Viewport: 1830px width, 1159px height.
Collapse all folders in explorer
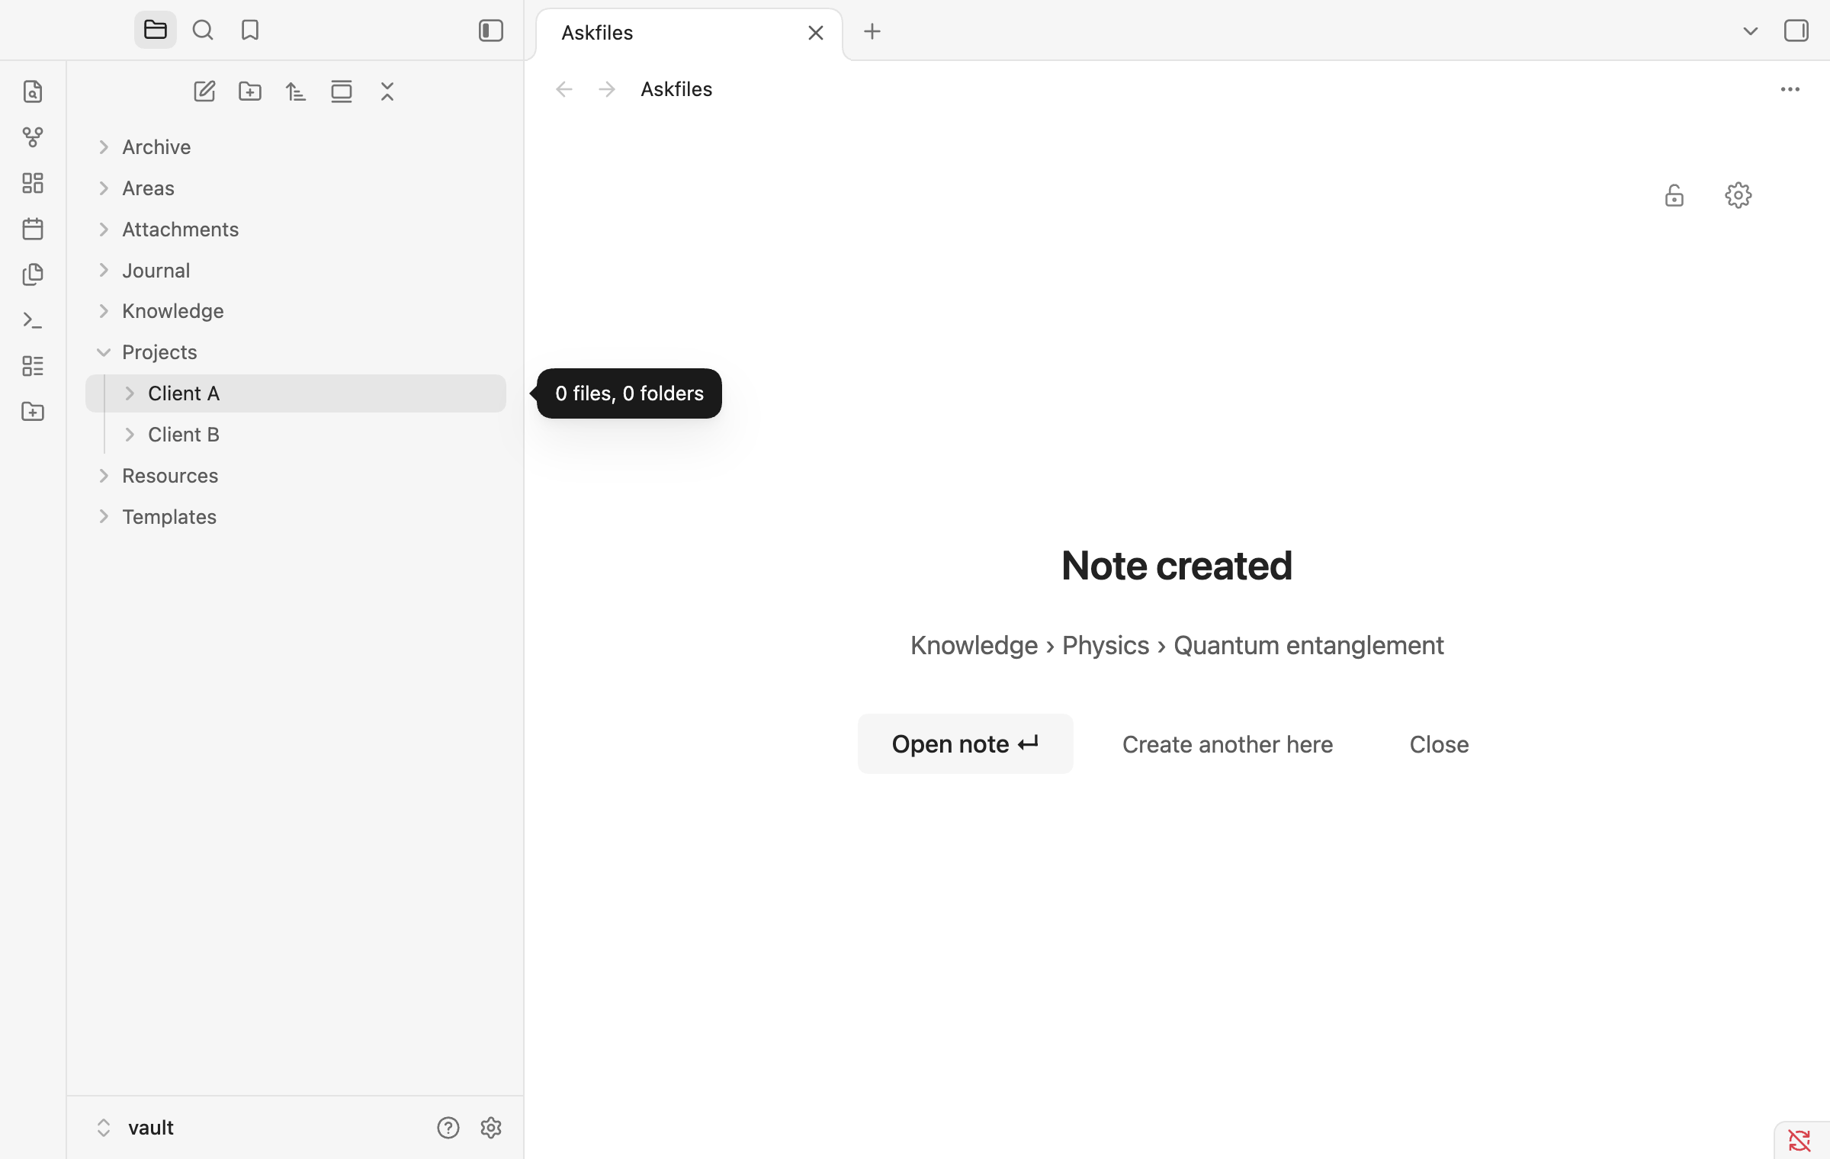(387, 91)
